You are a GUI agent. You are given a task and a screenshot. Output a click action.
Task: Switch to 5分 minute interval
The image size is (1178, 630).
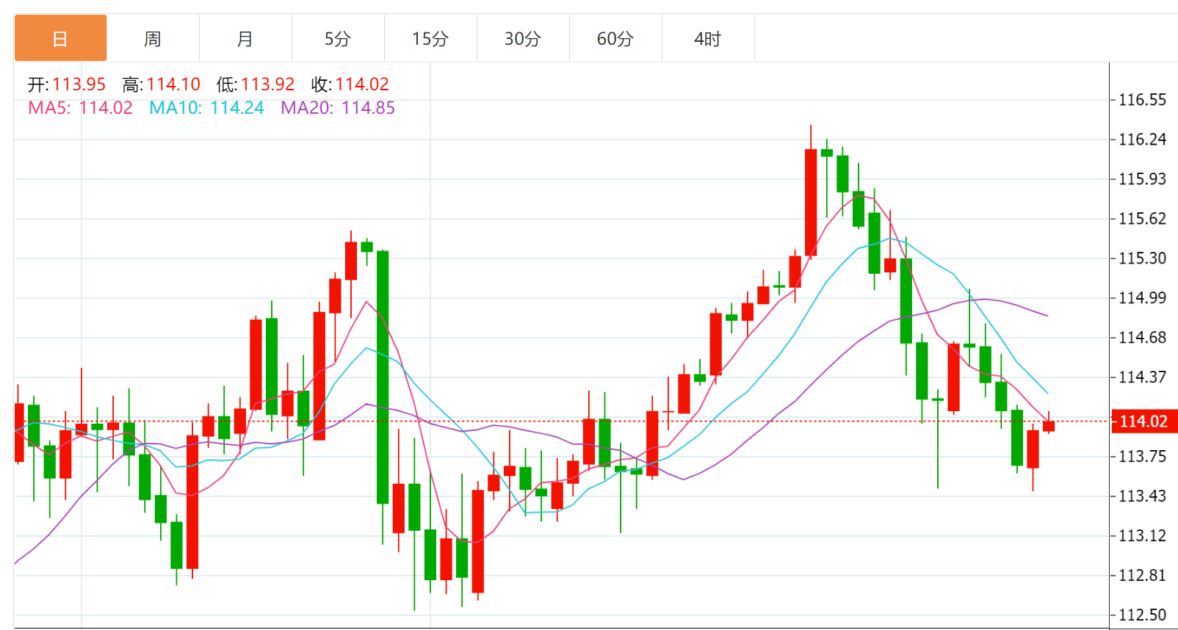(338, 38)
